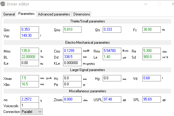Click the Hc input field

click(x=72, y=78)
